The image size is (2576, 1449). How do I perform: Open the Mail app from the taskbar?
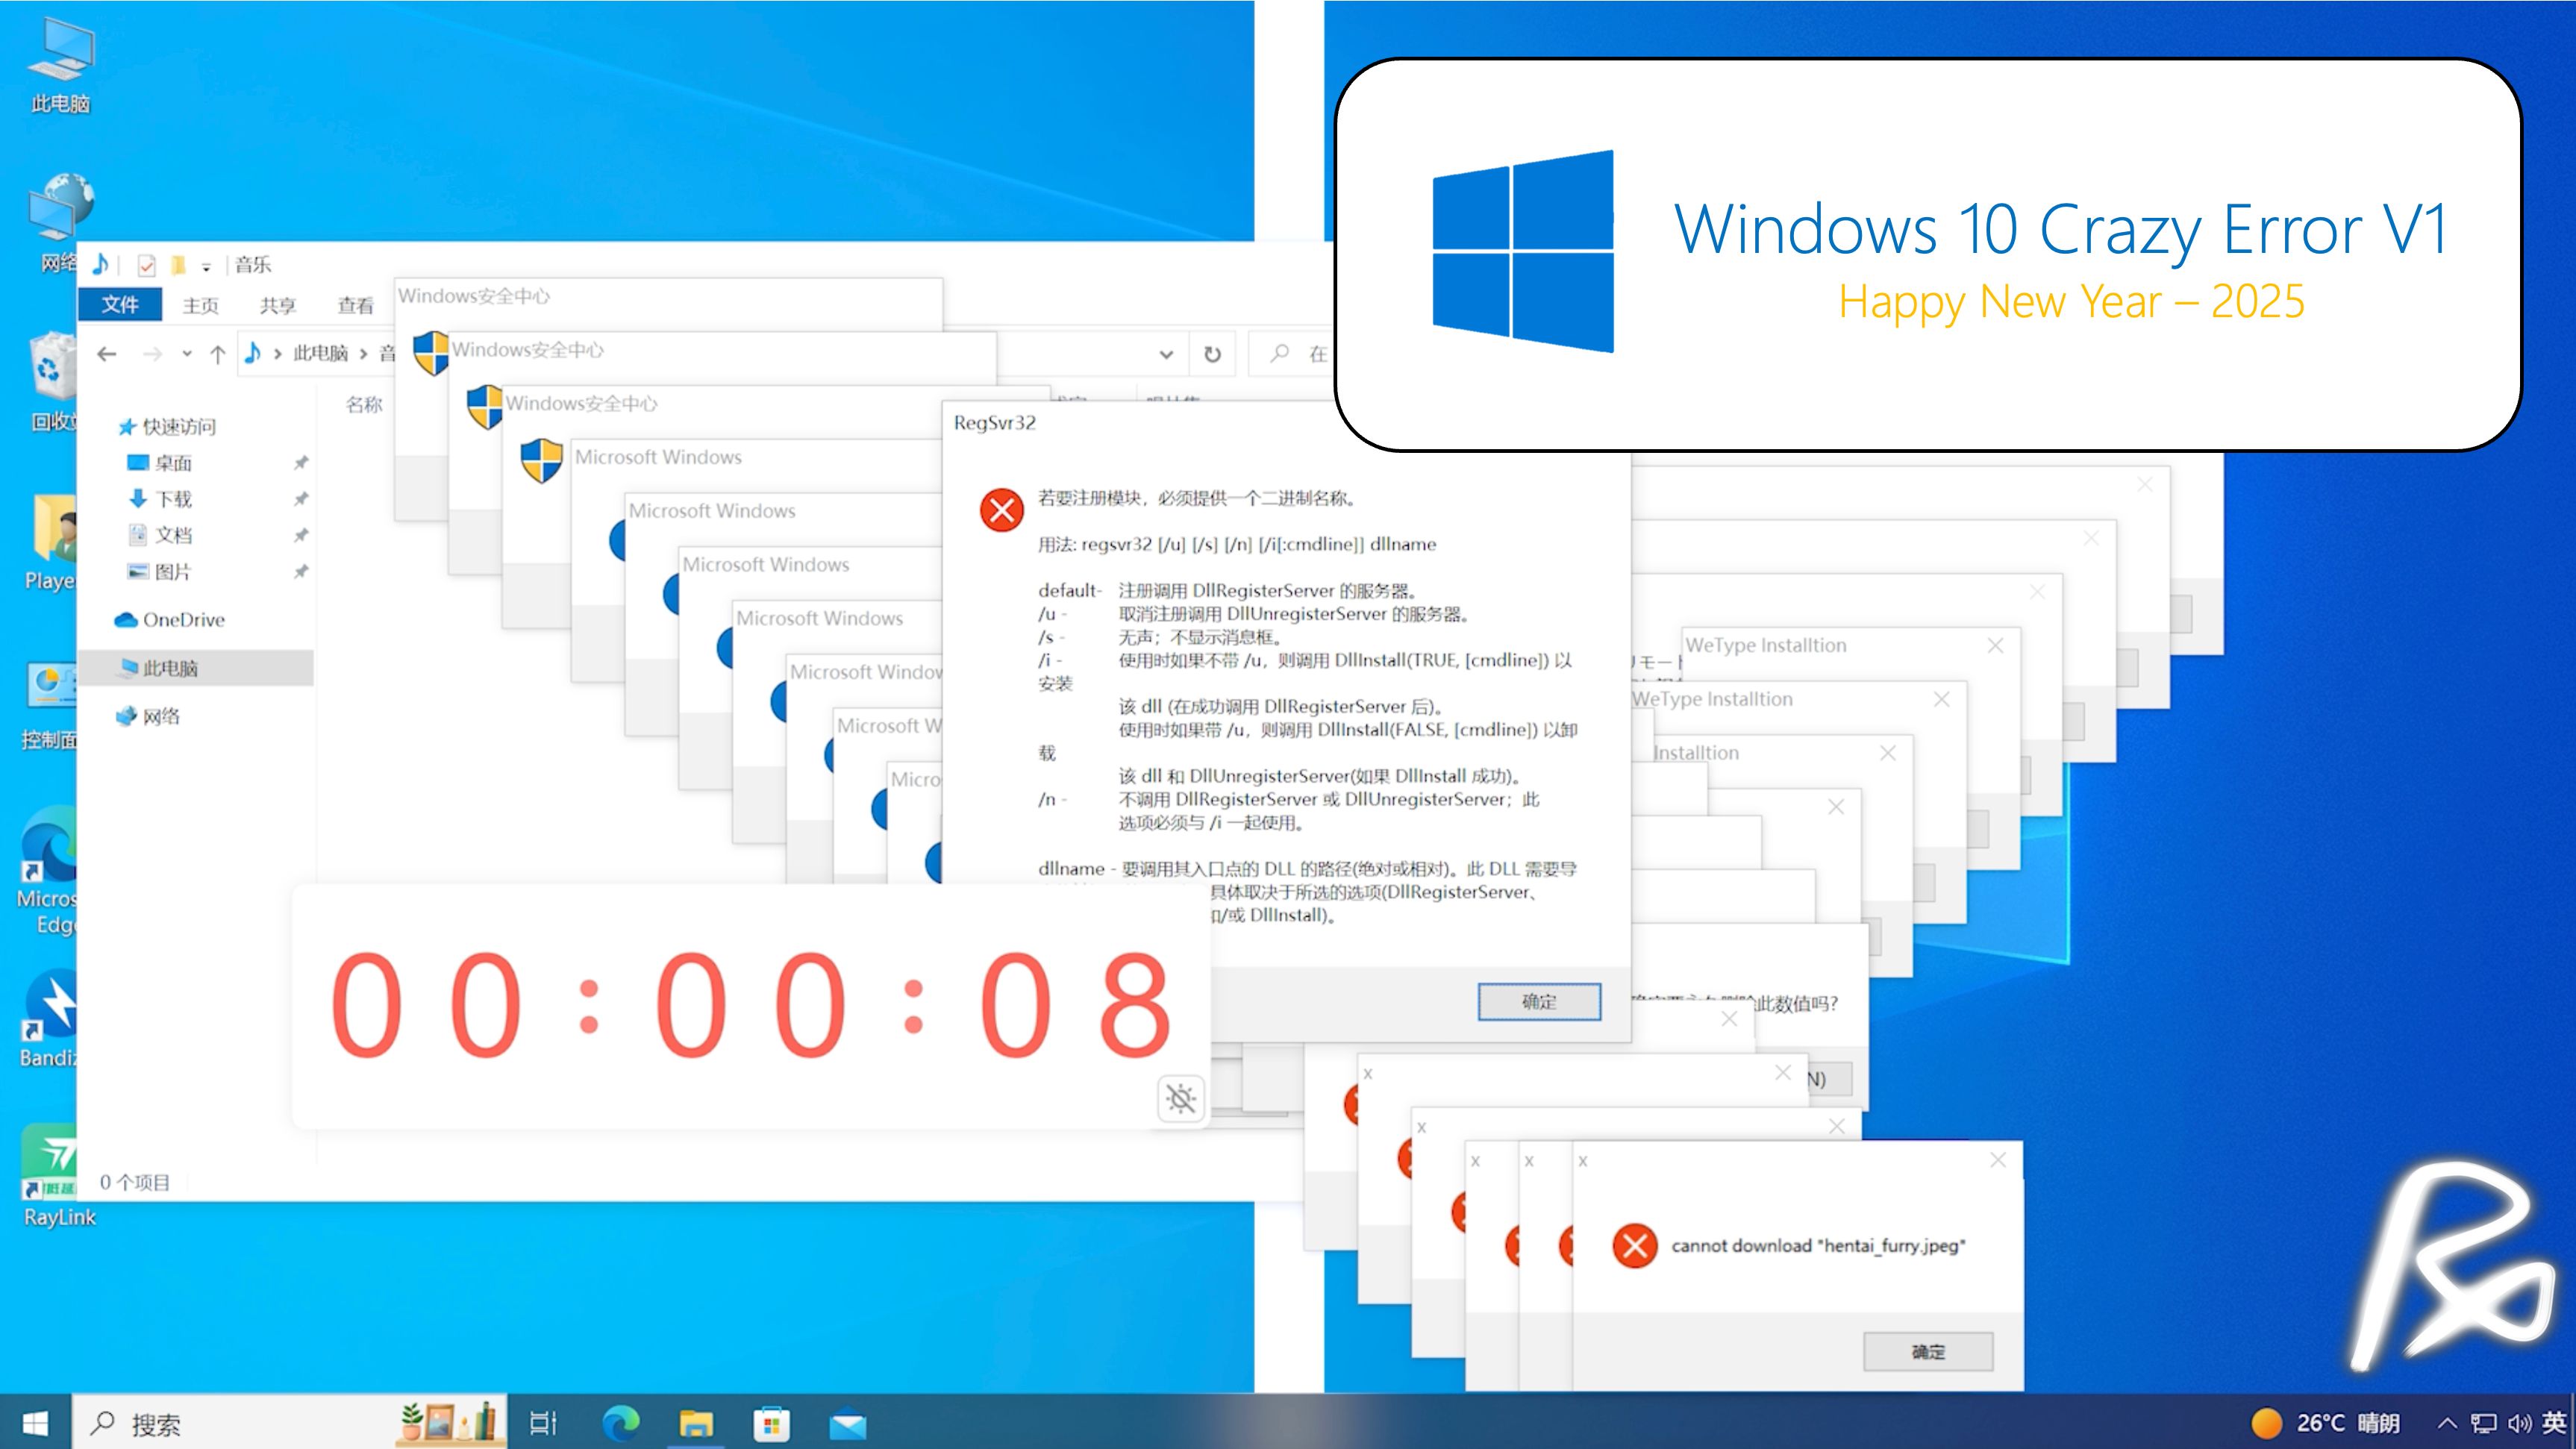point(847,1423)
